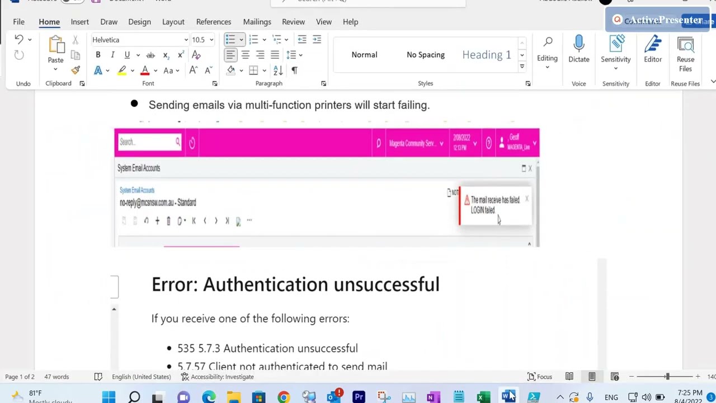The height and width of the screenshot is (403, 716).
Task: Click the Sort A-Z icon
Action: [x=278, y=71]
